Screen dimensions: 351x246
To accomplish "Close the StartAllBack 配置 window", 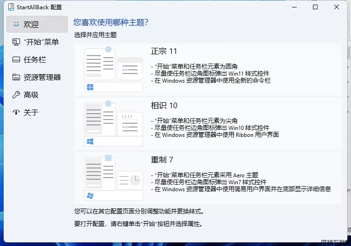I will (x=337, y=7).
